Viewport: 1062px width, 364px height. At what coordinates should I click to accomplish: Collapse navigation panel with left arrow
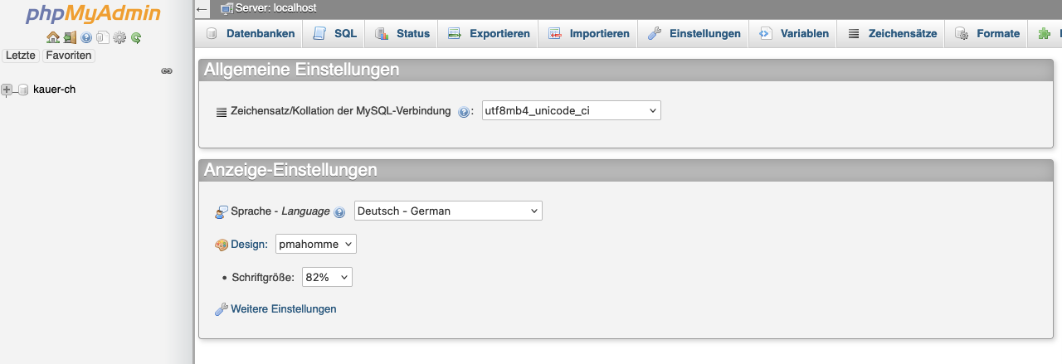pos(202,8)
